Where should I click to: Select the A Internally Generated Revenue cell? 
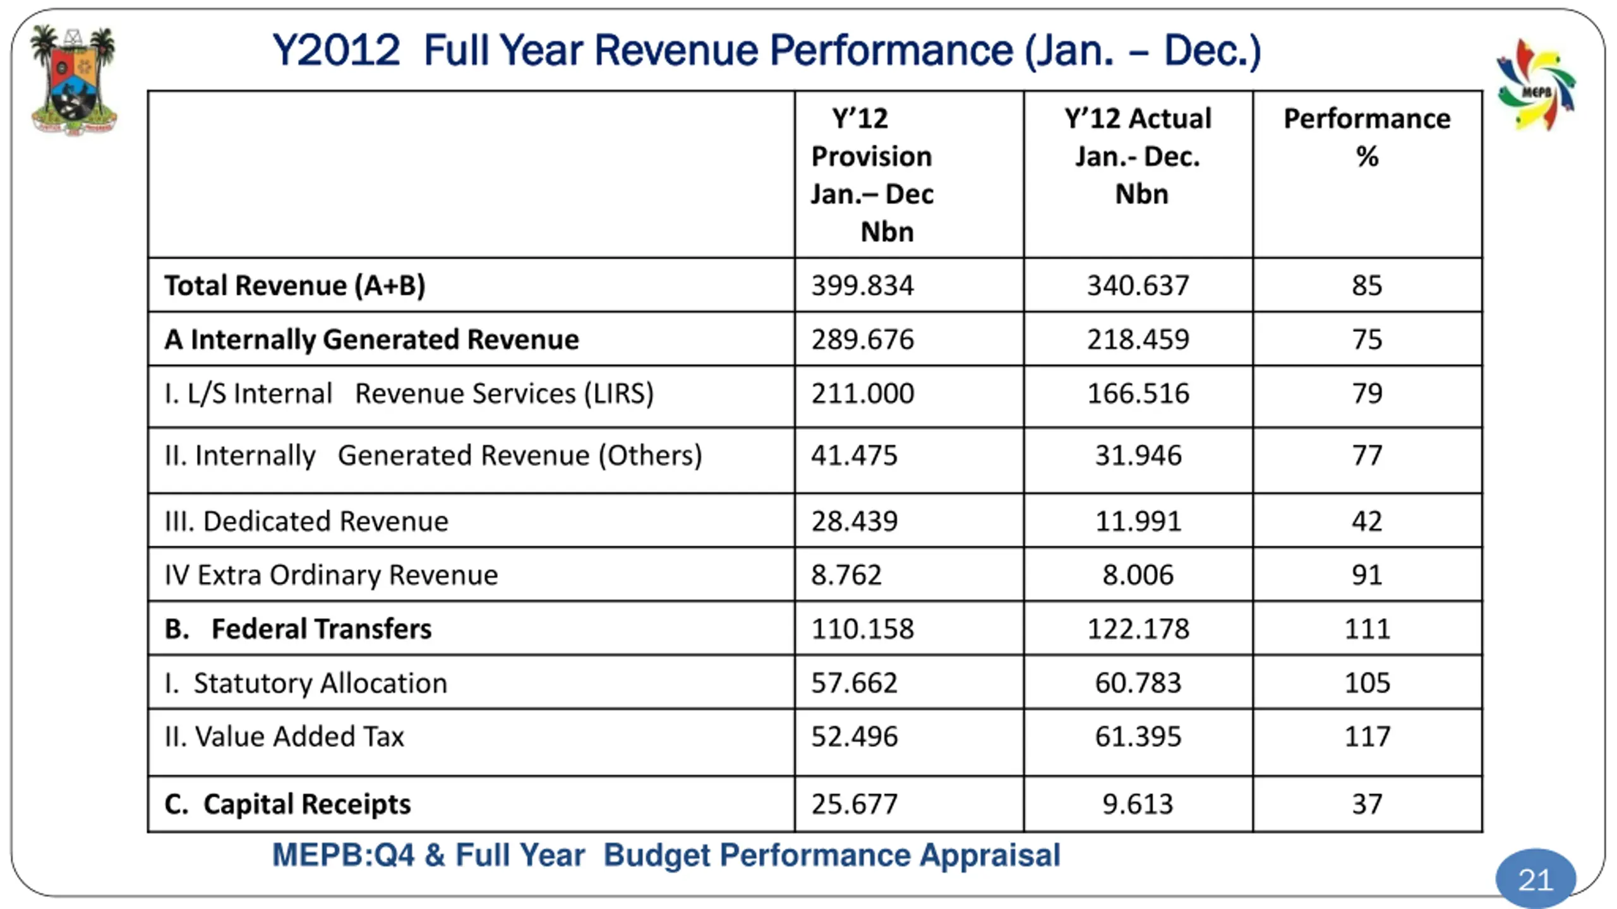click(371, 340)
